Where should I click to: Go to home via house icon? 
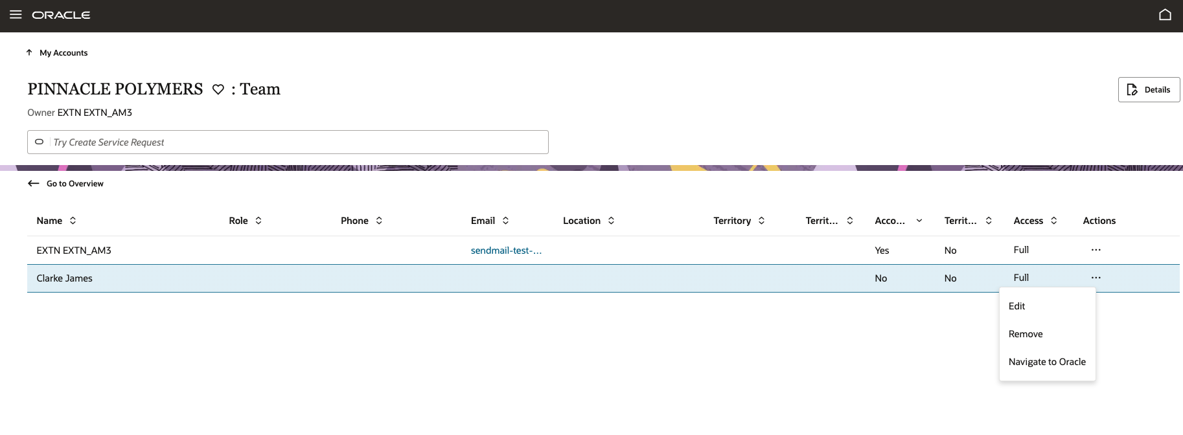(1165, 15)
